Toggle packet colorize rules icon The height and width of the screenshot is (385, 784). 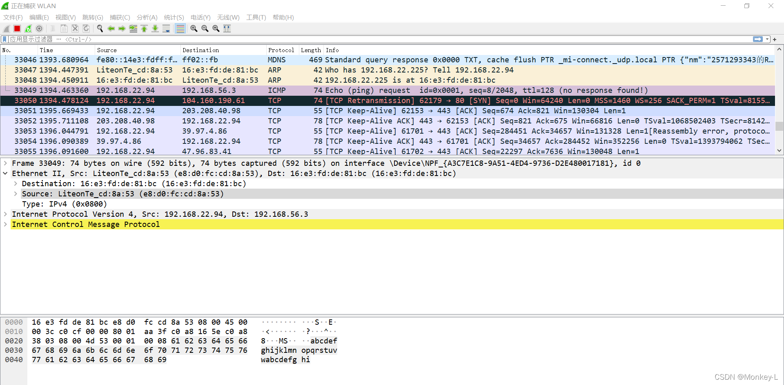click(x=180, y=29)
